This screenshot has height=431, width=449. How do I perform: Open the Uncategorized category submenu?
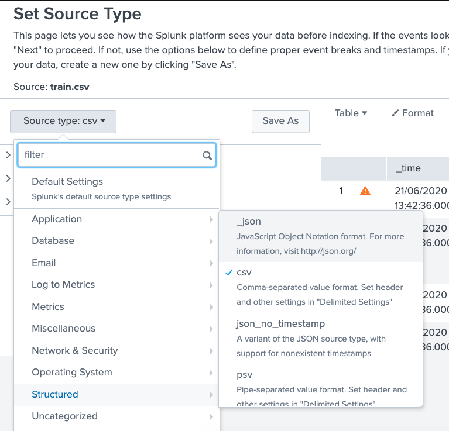(116, 416)
